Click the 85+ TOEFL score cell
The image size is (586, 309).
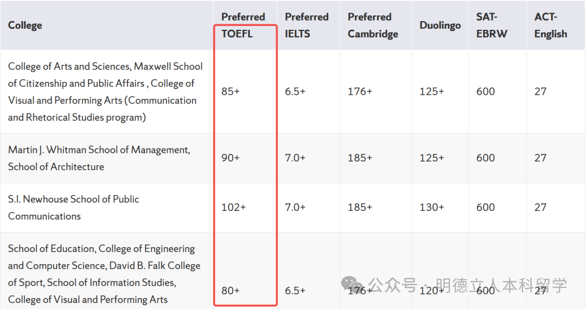pyautogui.click(x=231, y=91)
